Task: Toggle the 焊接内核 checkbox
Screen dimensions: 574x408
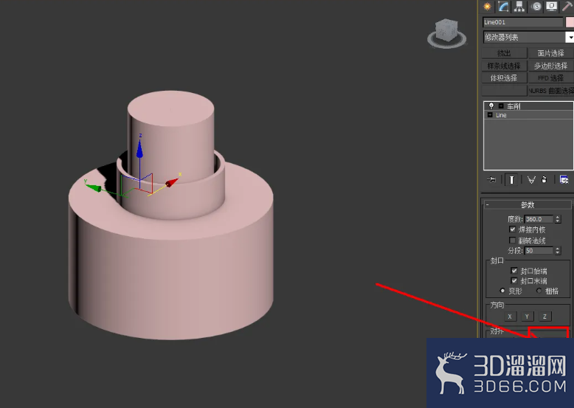Action: tap(513, 229)
